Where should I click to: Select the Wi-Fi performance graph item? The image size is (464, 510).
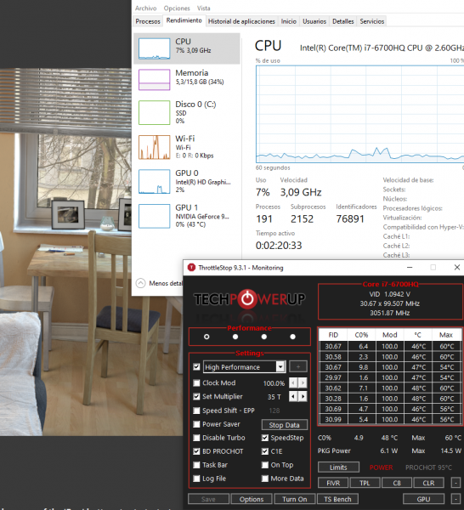[187, 147]
